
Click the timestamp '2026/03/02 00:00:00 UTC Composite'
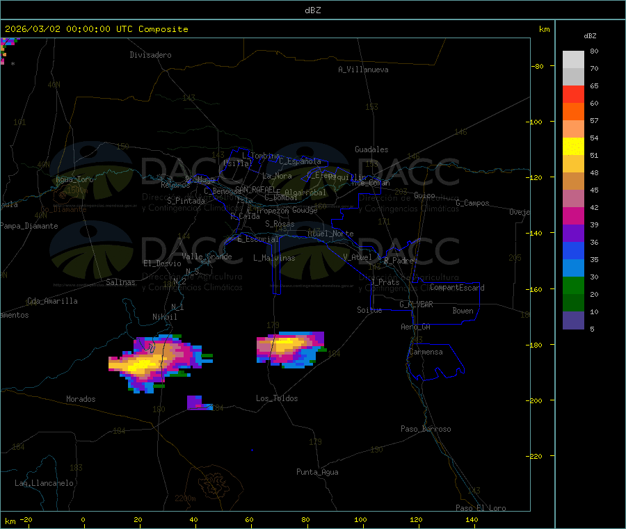[x=96, y=29]
